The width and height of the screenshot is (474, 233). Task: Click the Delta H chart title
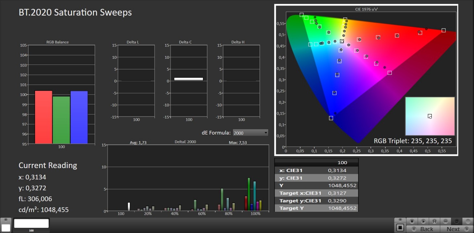[x=238, y=42]
